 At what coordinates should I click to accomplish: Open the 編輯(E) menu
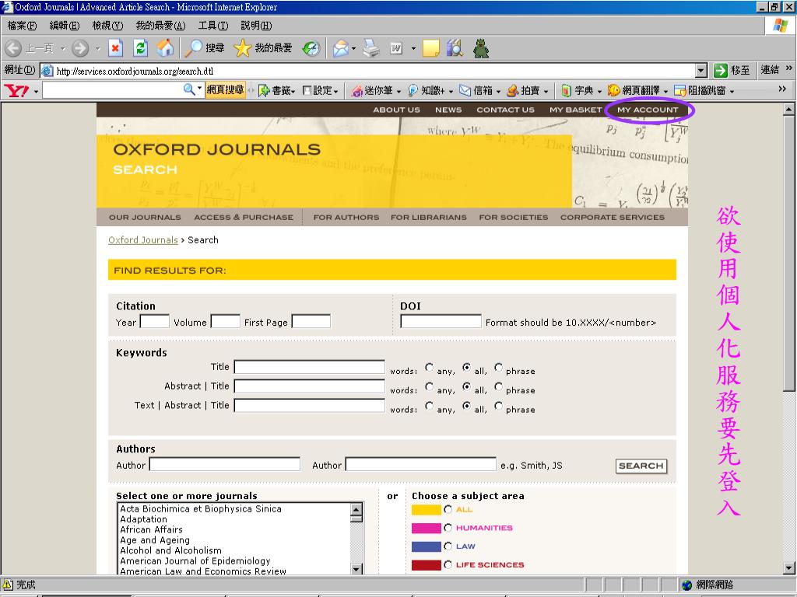tap(65, 26)
